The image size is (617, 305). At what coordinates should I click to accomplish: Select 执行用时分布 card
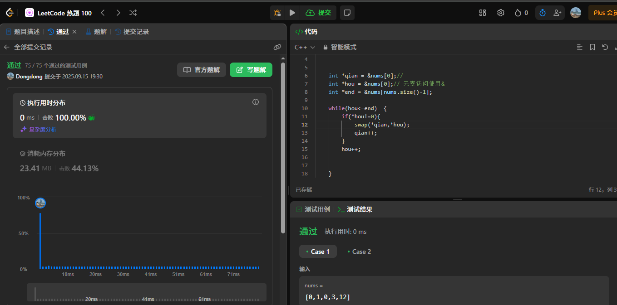coord(139,116)
